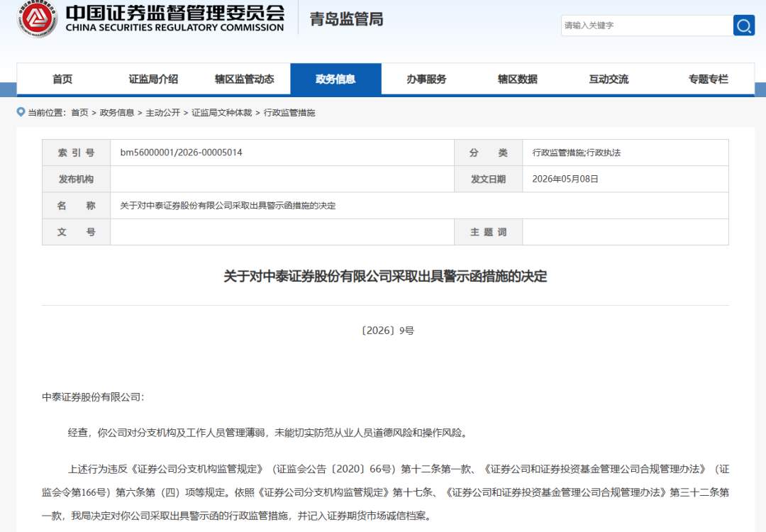The height and width of the screenshot is (532, 766).
Task: Click the paragraph beginning 经查,你公司
Action: 268,433
